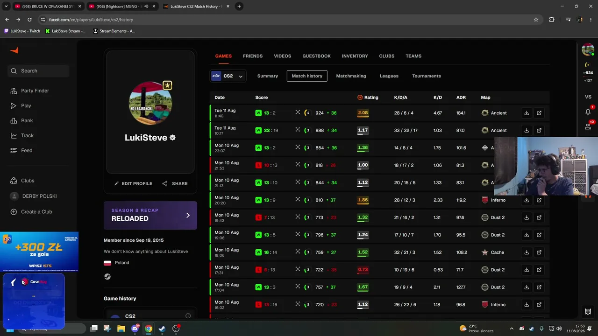This screenshot has width=598, height=336.
Task: Click the Rating column header
Action: (368, 98)
